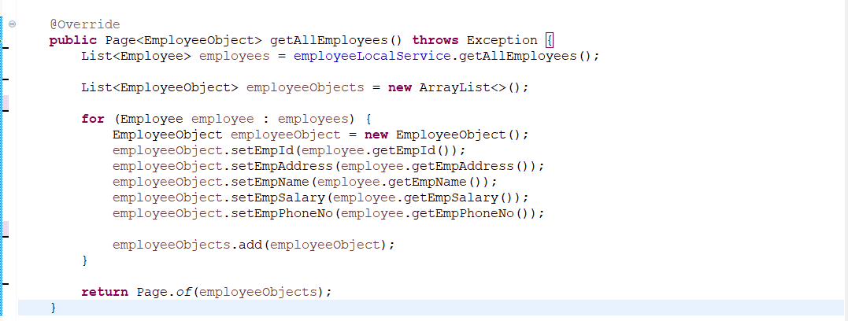Click employeeObject argument inside add()
This screenshot has height=321, width=848.
(x=325, y=245)
